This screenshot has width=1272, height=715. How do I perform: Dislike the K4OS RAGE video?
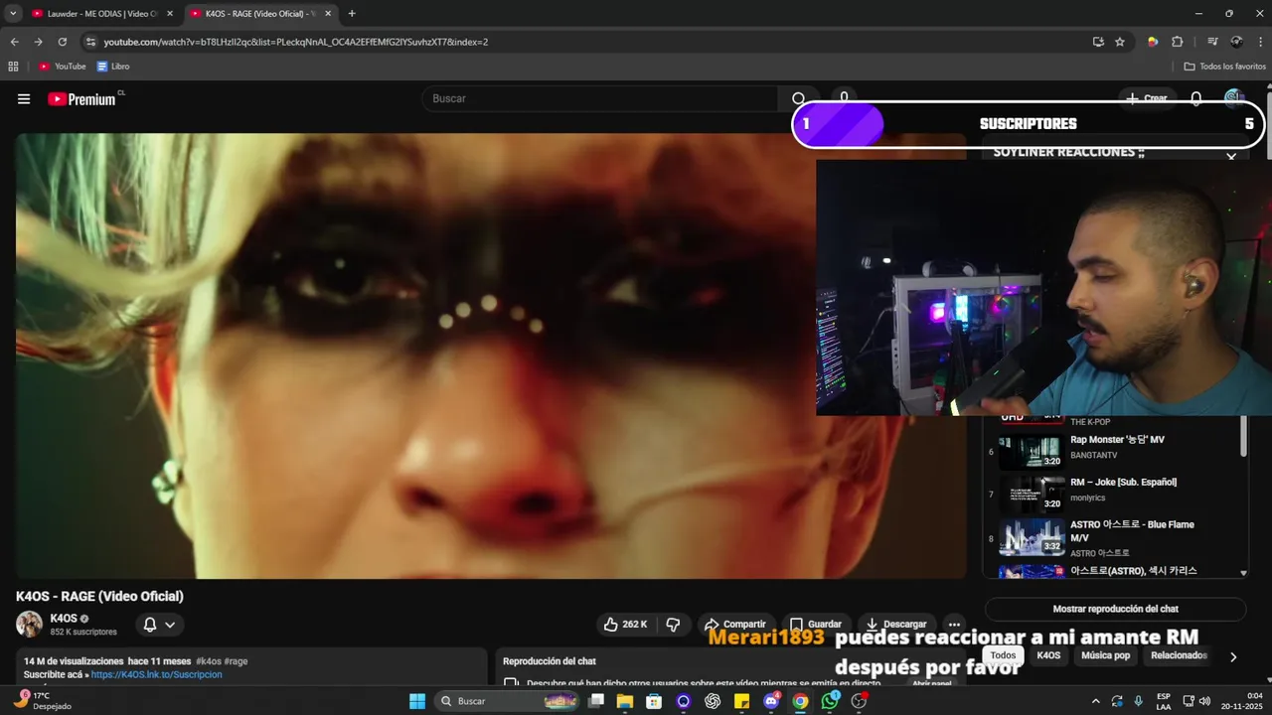coord(673,625)
